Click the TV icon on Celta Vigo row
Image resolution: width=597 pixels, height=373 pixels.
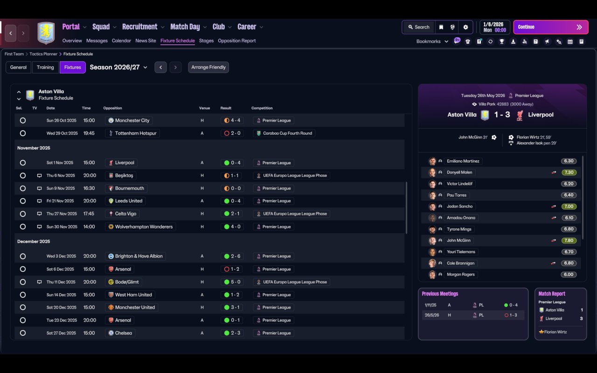pyautogui.click(x=39, y=214)
